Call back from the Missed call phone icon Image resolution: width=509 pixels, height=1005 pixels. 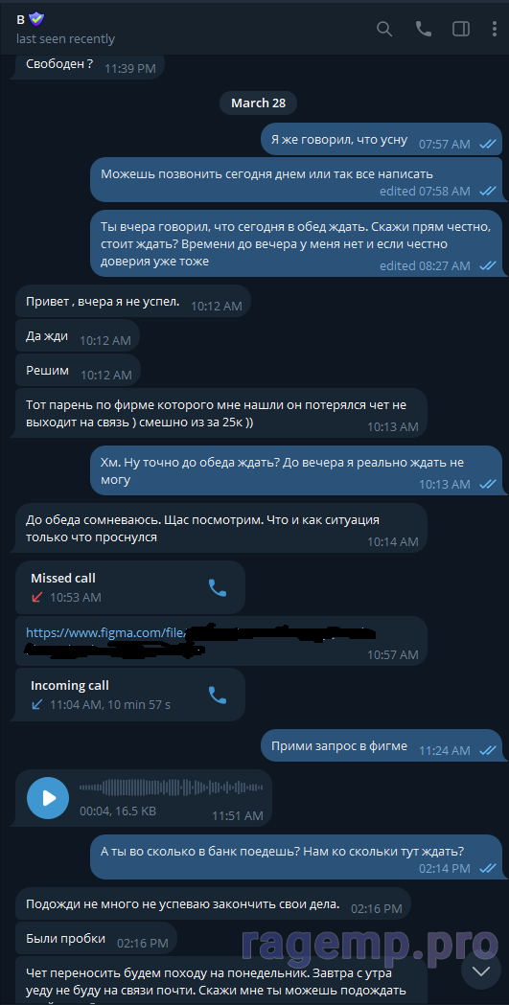218,587
